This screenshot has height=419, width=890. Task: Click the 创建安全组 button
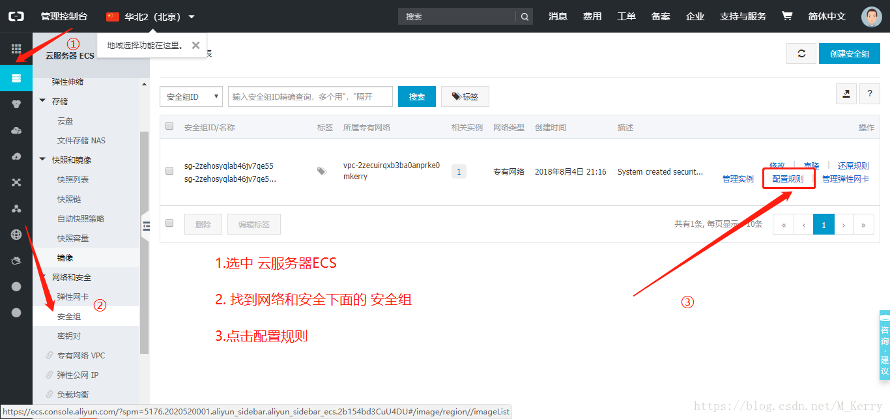click(x=850, y=53)
